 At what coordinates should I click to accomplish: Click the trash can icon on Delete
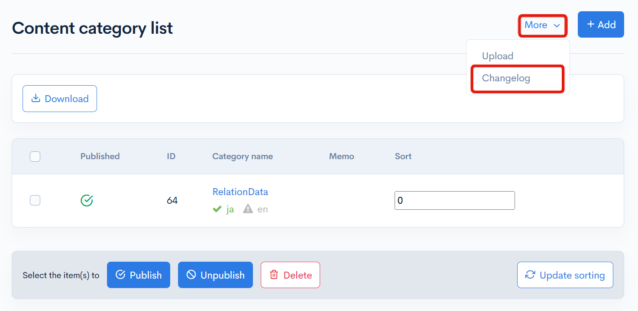point(274,275)
